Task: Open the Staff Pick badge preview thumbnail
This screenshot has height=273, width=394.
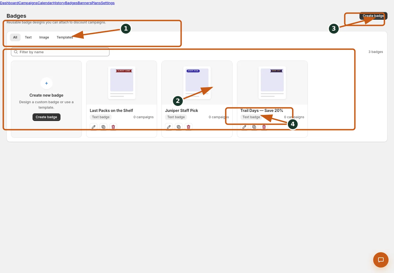Action: click(197, 83)
